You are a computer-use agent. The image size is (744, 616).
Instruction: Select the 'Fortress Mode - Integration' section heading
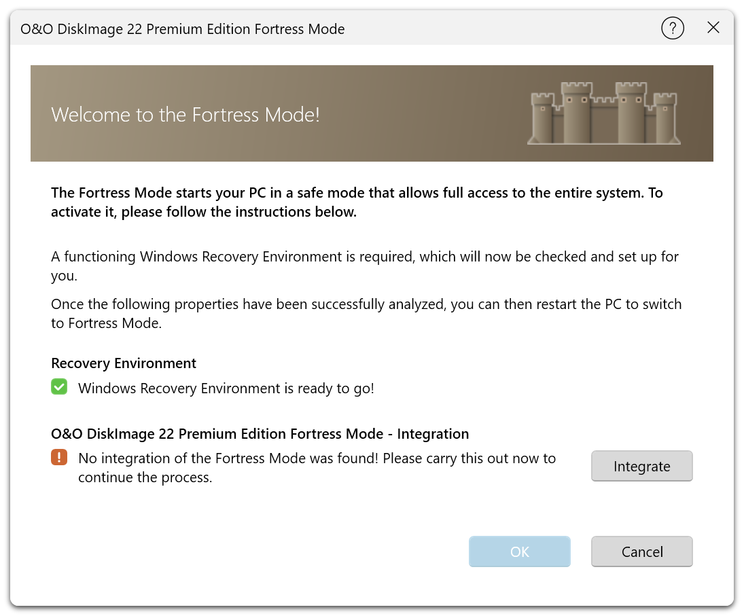(x=260, y=433)
